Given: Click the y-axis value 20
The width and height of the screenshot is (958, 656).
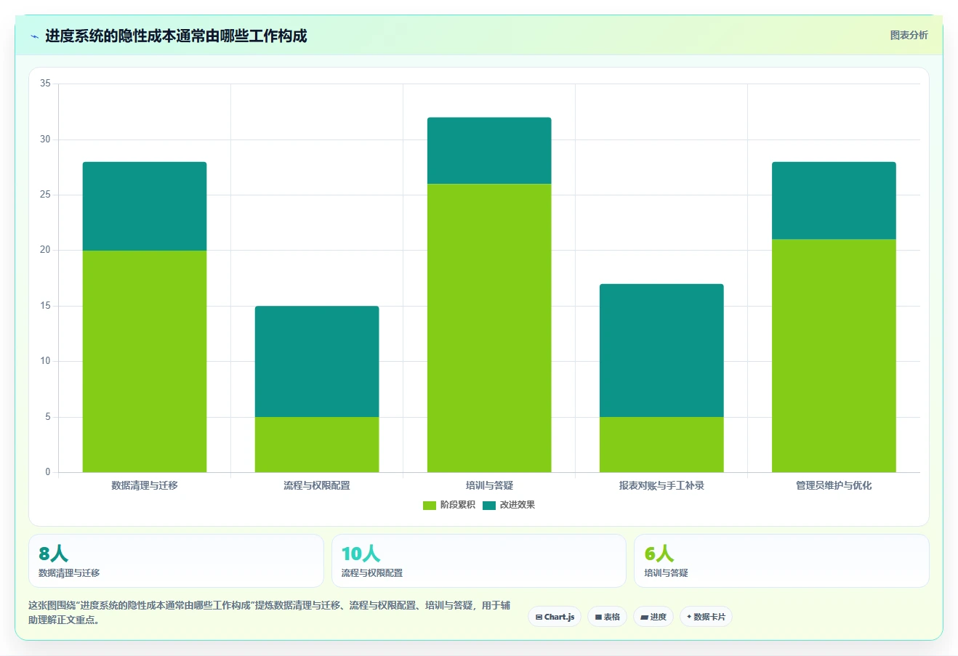Looking at the screenshot, I should coord(45,250).
